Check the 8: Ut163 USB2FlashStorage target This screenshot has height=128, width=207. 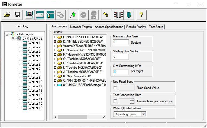pos(55,85)
